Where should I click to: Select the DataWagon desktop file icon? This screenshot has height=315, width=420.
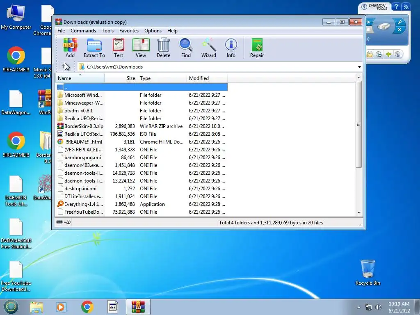coord(16,102)
